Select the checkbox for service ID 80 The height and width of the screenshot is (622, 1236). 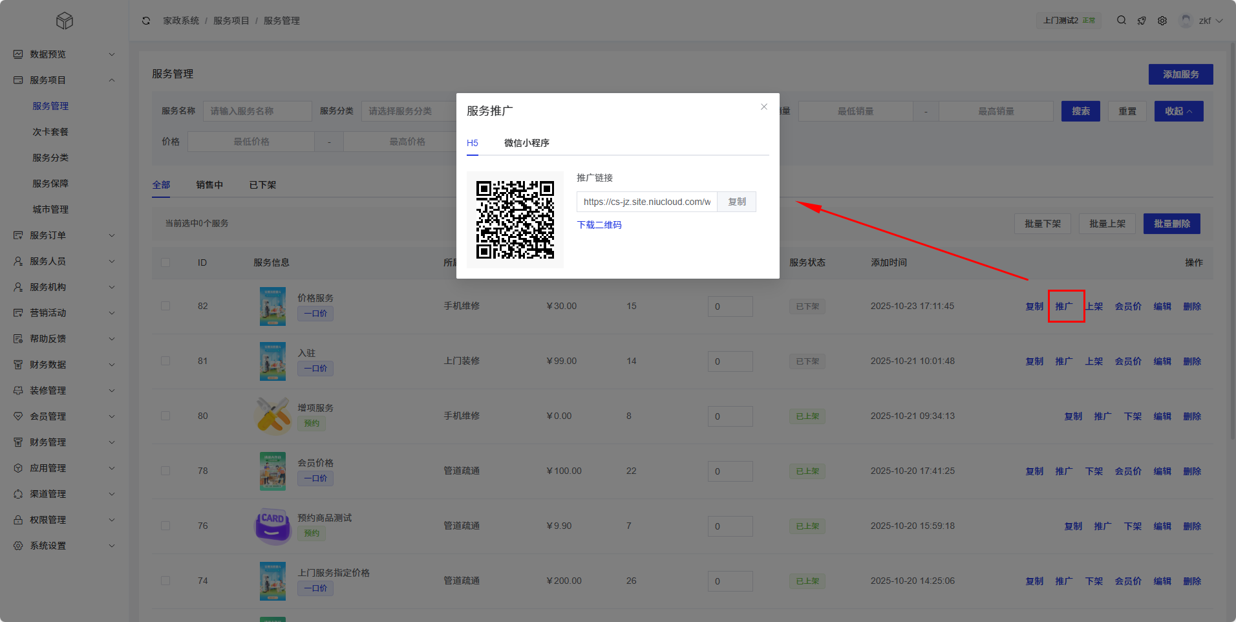165,416
